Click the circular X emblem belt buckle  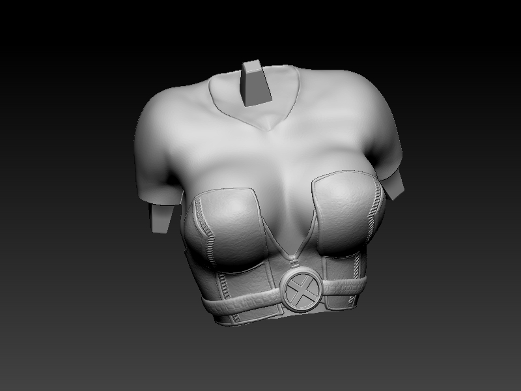coord(302,291)
